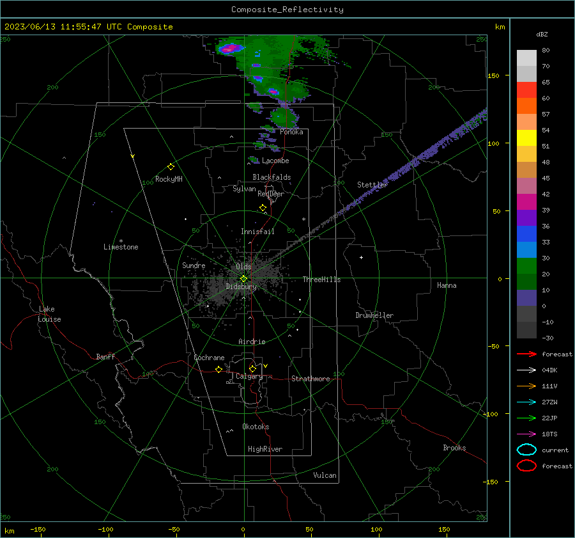The width and height of the screenshot is (575, 538).
Task: Click the Banff label
Action: click(x=105, y=357)
